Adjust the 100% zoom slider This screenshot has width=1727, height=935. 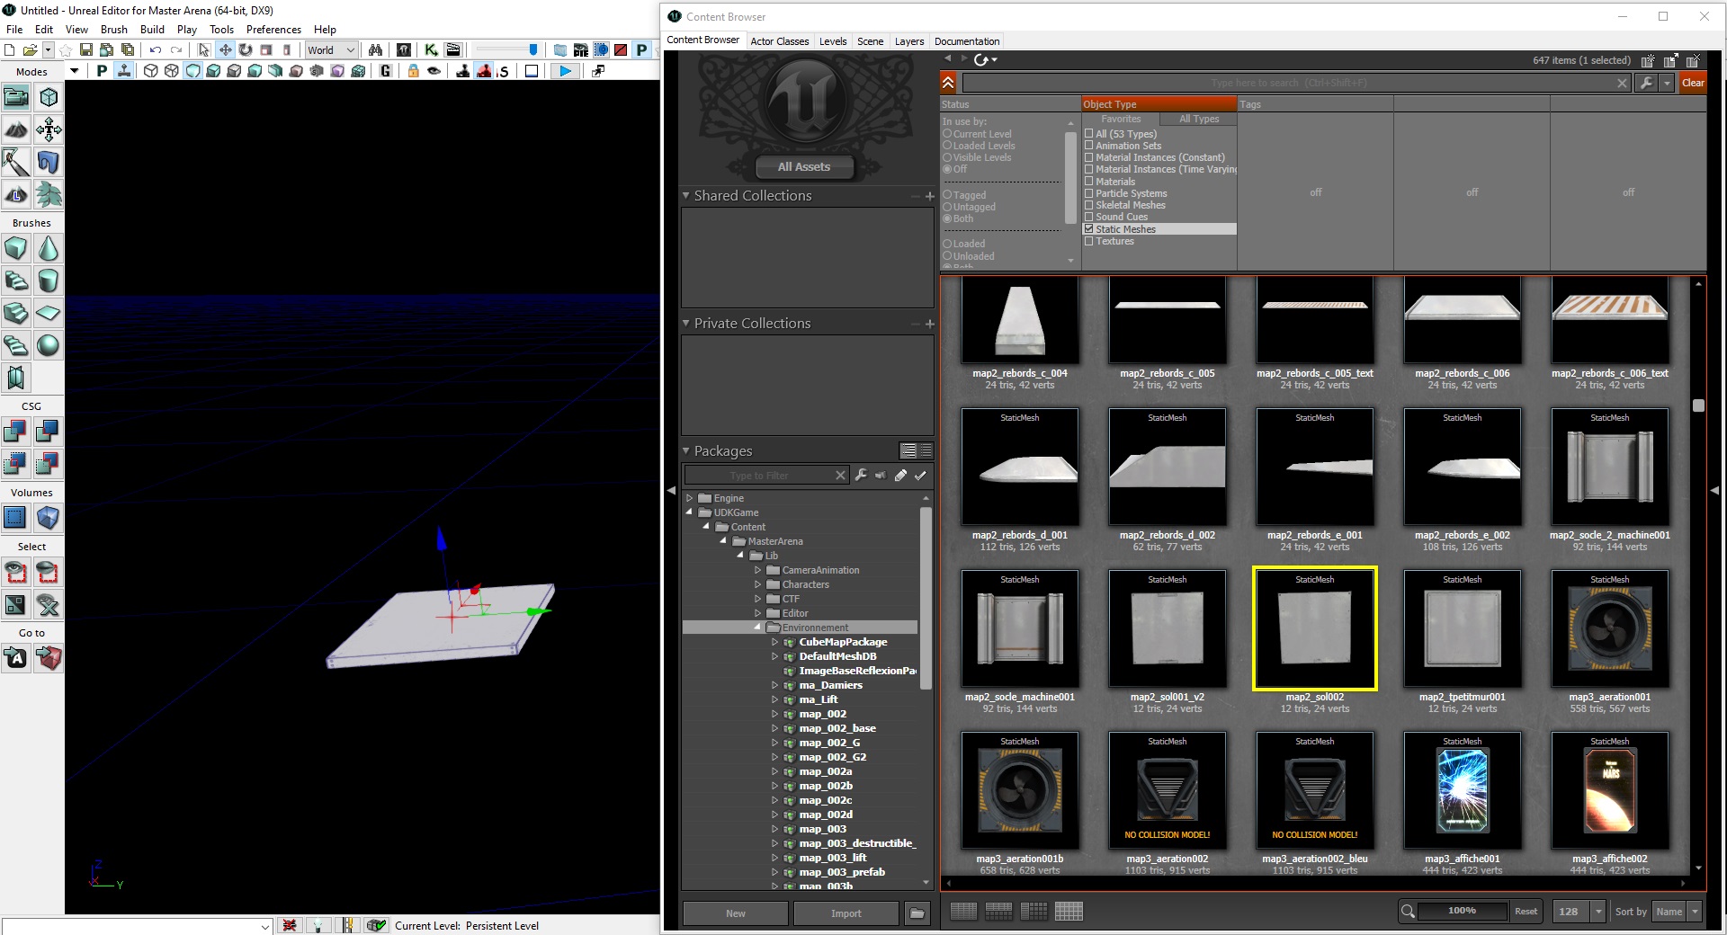click(1463, 912)
